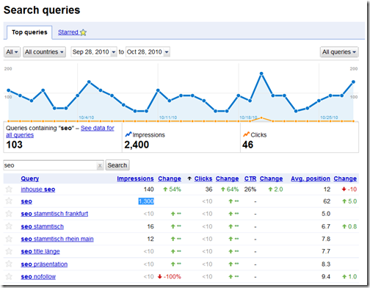Screen dimensions: 370x288
Task: Sort by Change column after Impressions
Action: [x=170, y=179]
